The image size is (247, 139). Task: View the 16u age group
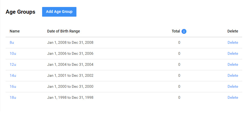pos(13,86)
